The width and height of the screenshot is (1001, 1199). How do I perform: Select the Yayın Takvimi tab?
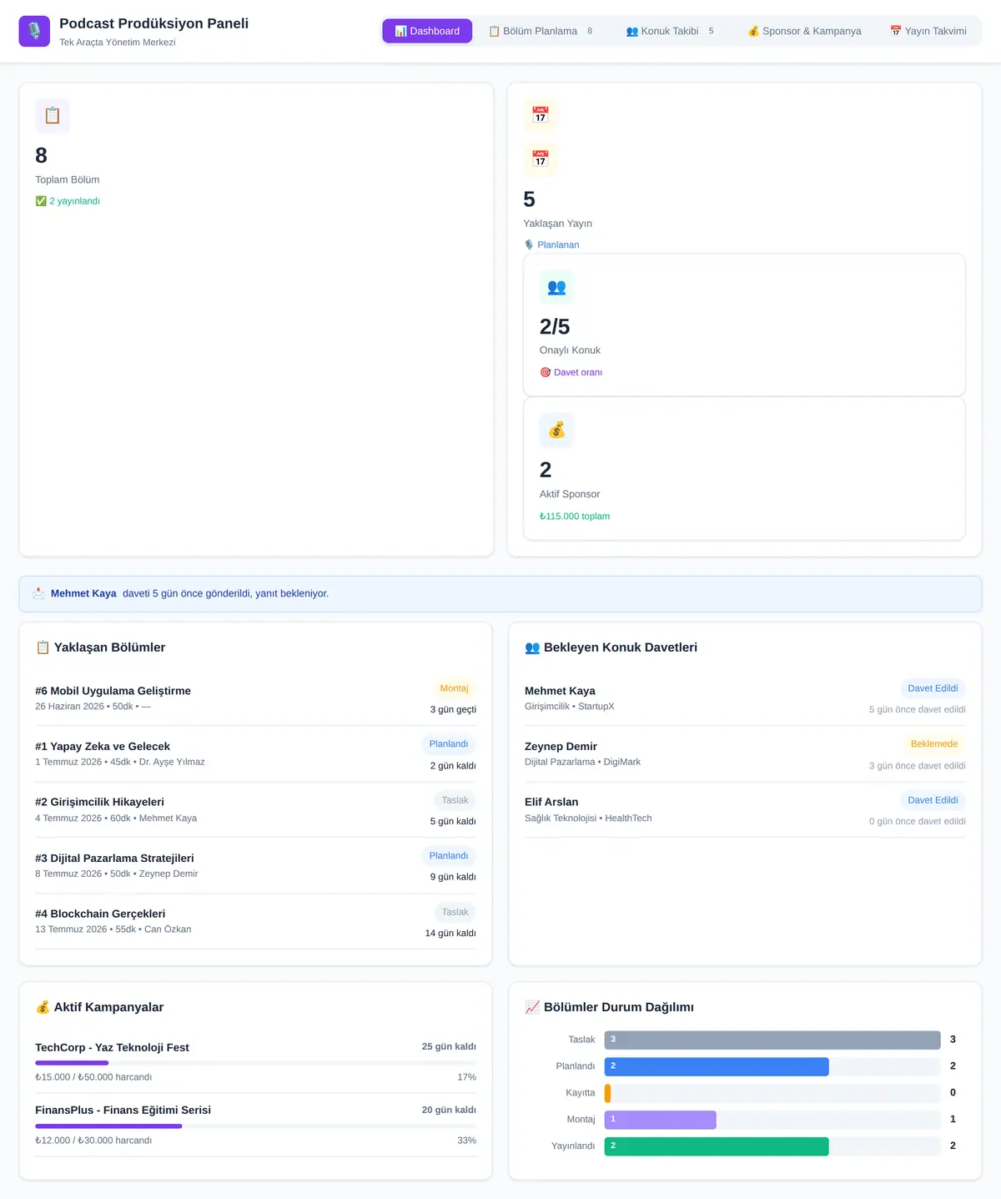(x=928, y=31)
